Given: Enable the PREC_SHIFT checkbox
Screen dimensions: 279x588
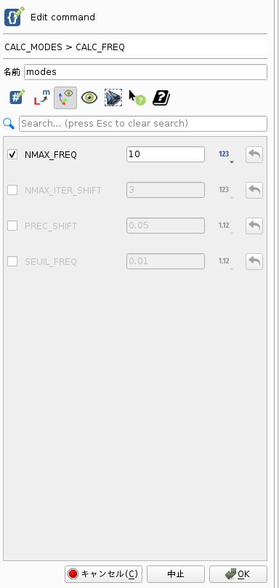Looking at the screenshot, I should point(12,226).
